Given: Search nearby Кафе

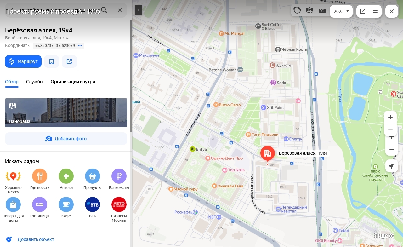Looking at the screenshot, I should point(66,208).
